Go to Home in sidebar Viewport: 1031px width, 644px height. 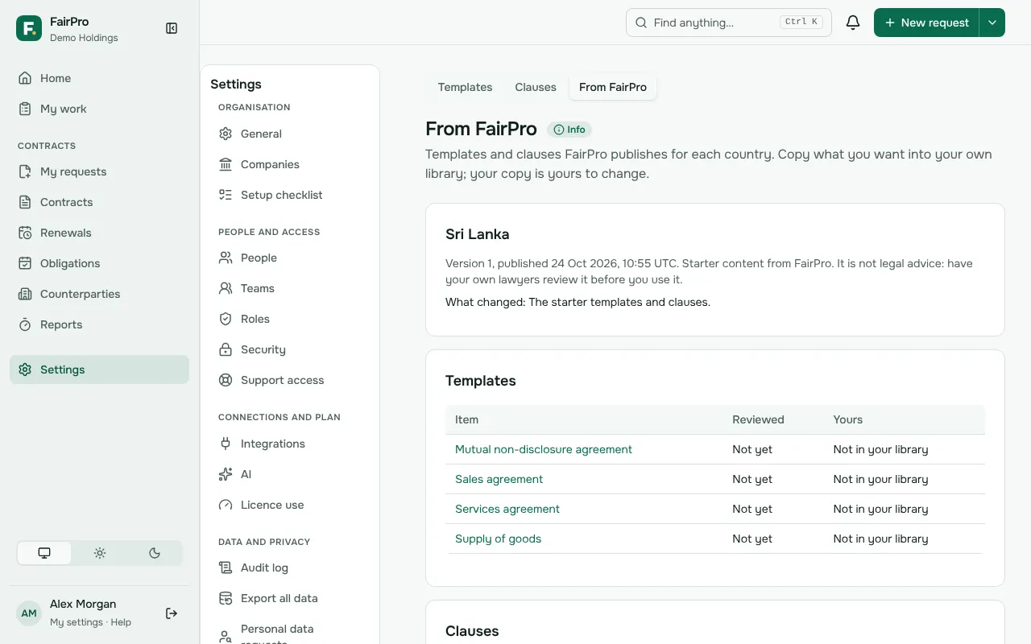[x=99, y=78]
